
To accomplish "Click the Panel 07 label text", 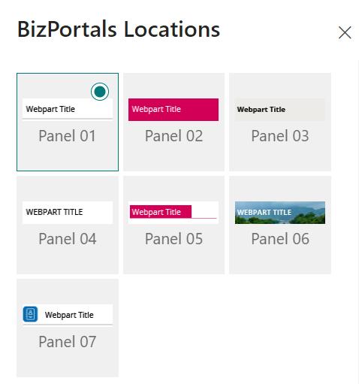I will click(68, 342).
